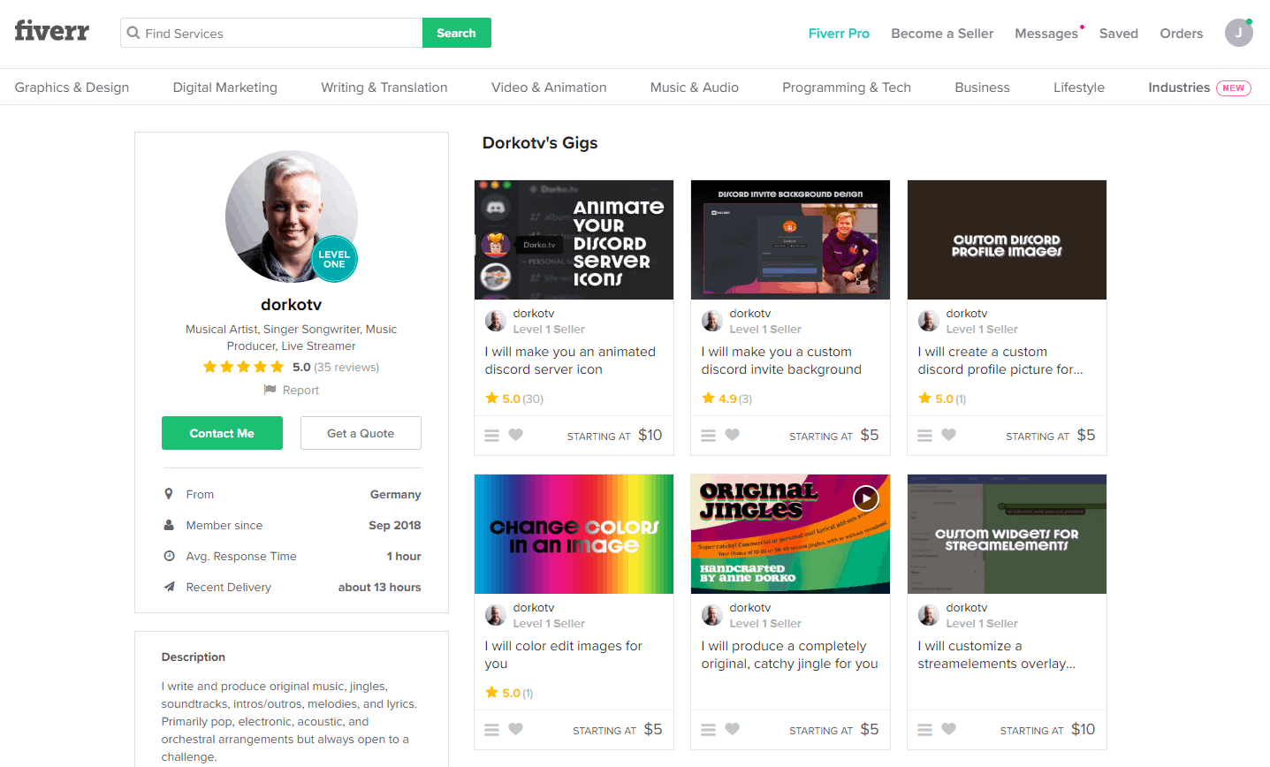Favorite the discord invite background gig
1270x767 pixels.
coord(733,435)
